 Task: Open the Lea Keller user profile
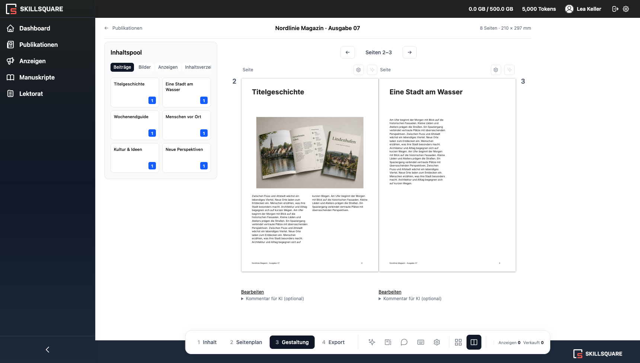point(583,9)
